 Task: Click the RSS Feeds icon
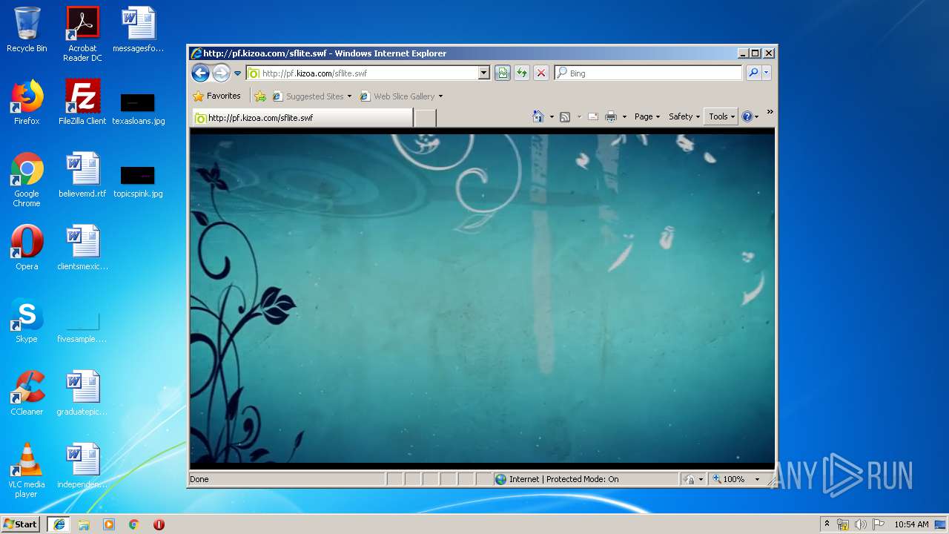[565, 116]
